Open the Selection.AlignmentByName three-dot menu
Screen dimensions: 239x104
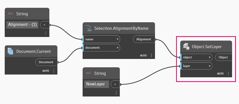(x=151, y=55)
